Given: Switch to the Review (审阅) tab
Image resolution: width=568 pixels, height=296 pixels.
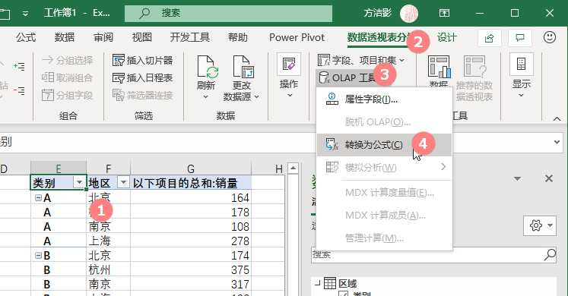Looking at the screenshot, I should (x=103, y=37).
